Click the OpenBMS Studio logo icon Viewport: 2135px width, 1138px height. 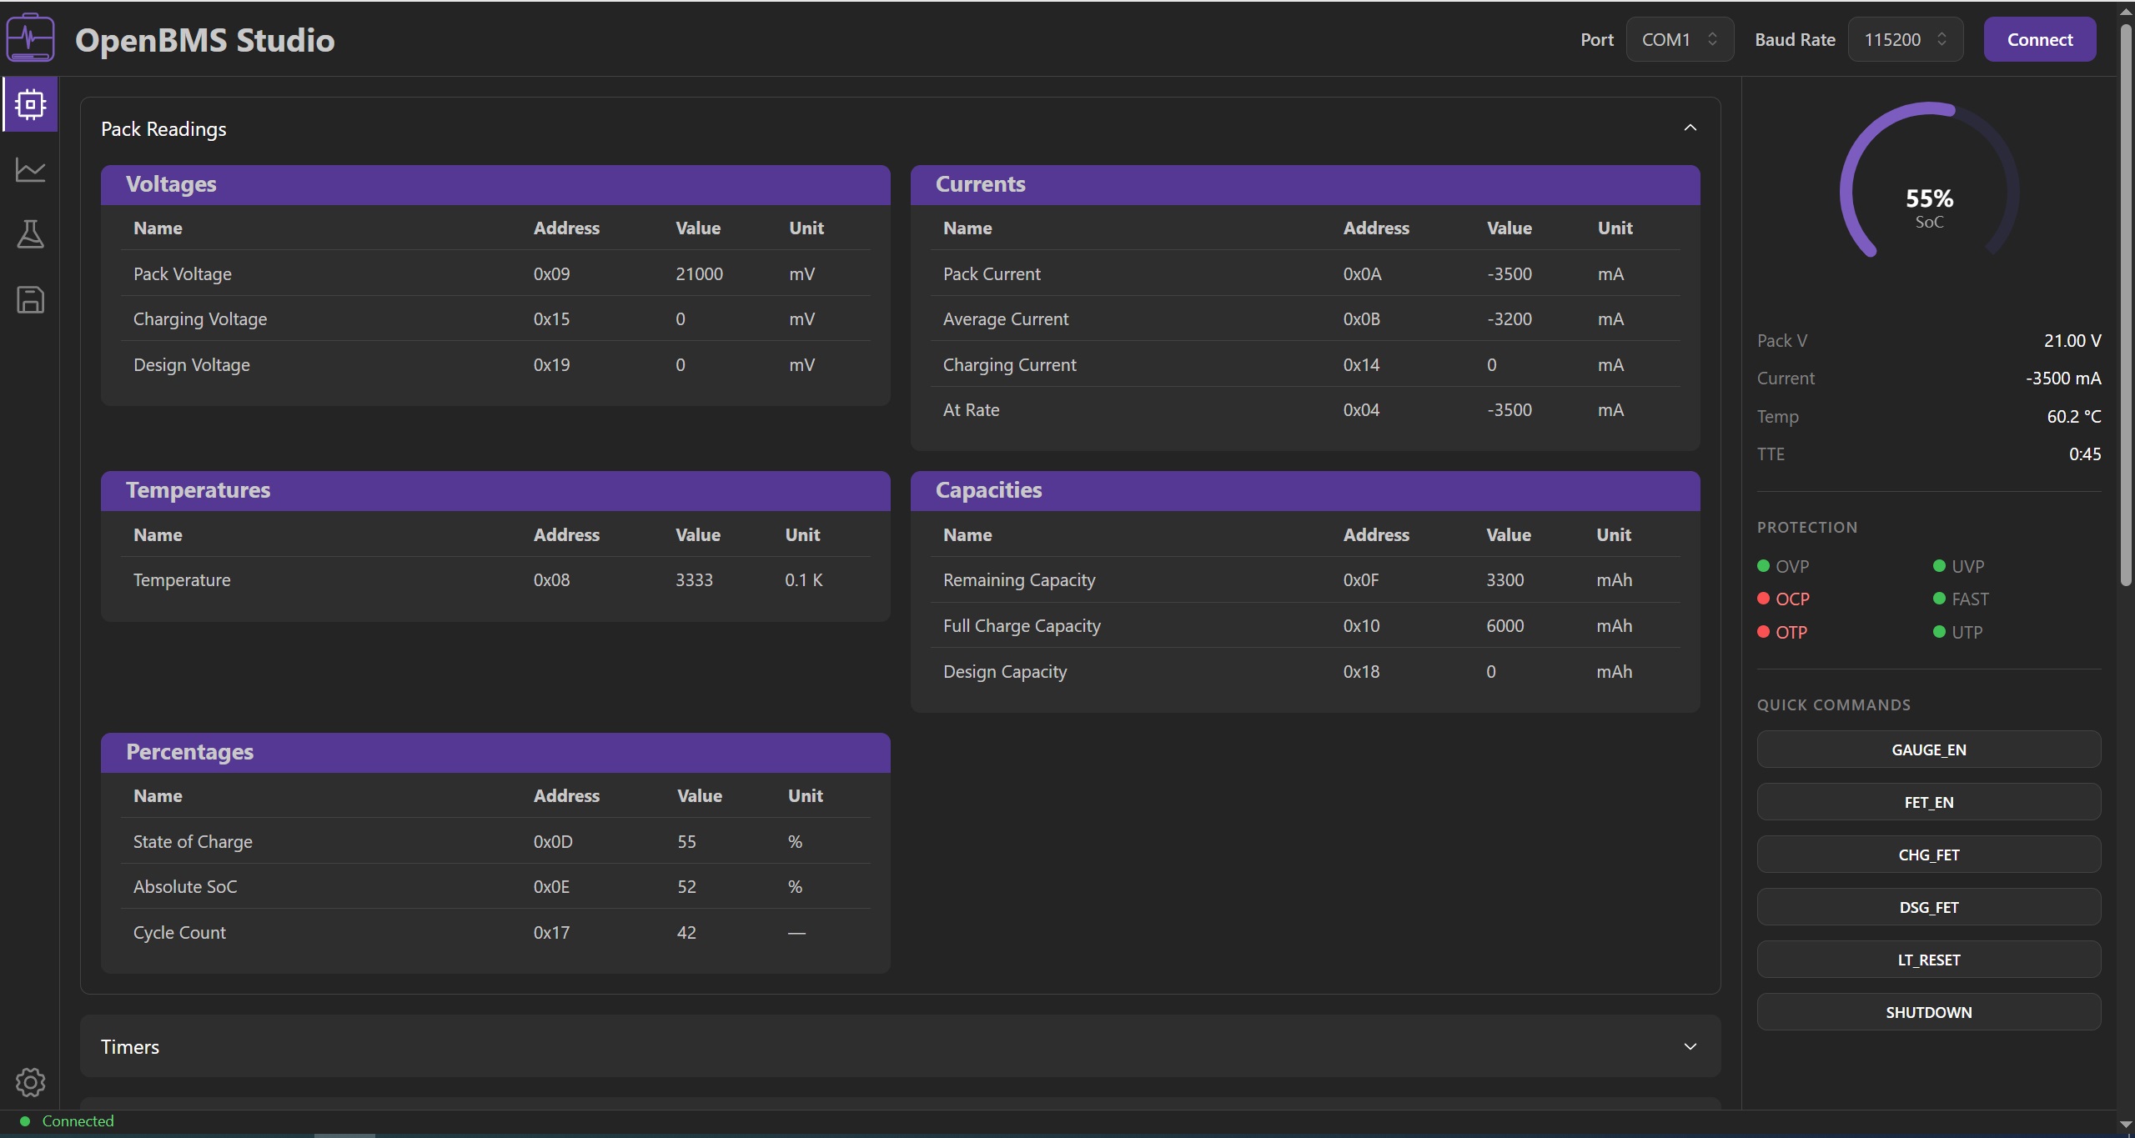pos(30,38)
